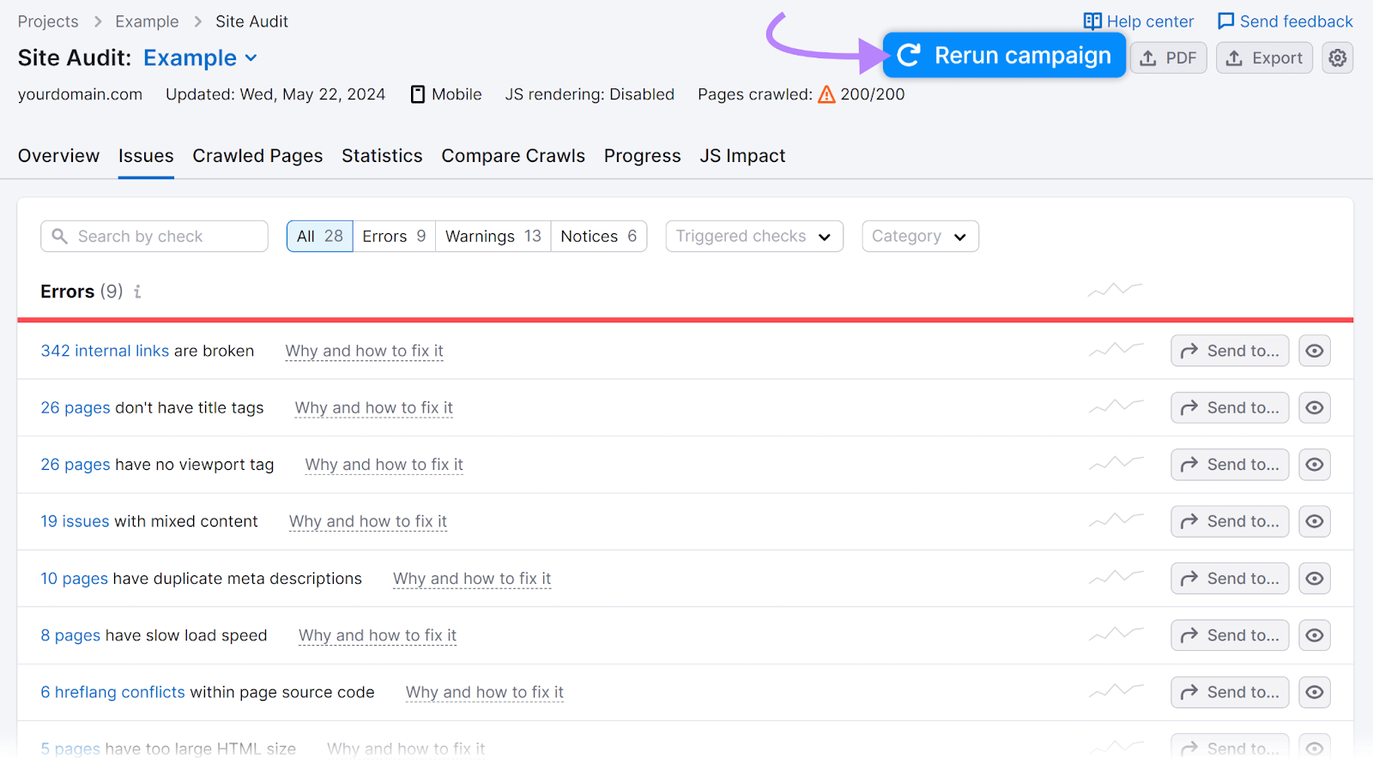Click the Help center book icon
This screenshot has width=1373, height=764.
tap(1092, 21)
